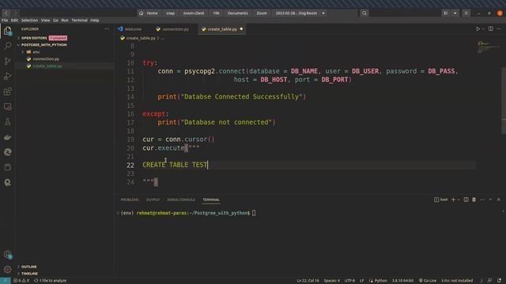Open create_table.py in explorer tree

coord(47,66)
